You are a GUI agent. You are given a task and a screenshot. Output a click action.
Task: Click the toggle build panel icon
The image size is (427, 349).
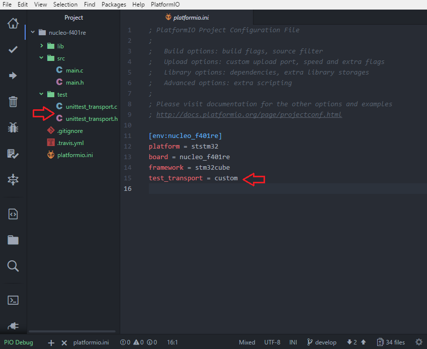pyautogui.click(x=13, y=179)
